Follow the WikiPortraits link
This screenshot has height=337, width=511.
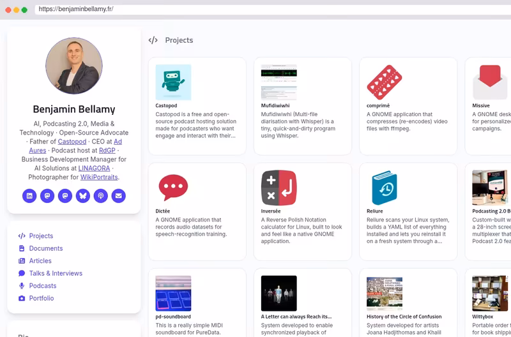[x=99, y=177]
